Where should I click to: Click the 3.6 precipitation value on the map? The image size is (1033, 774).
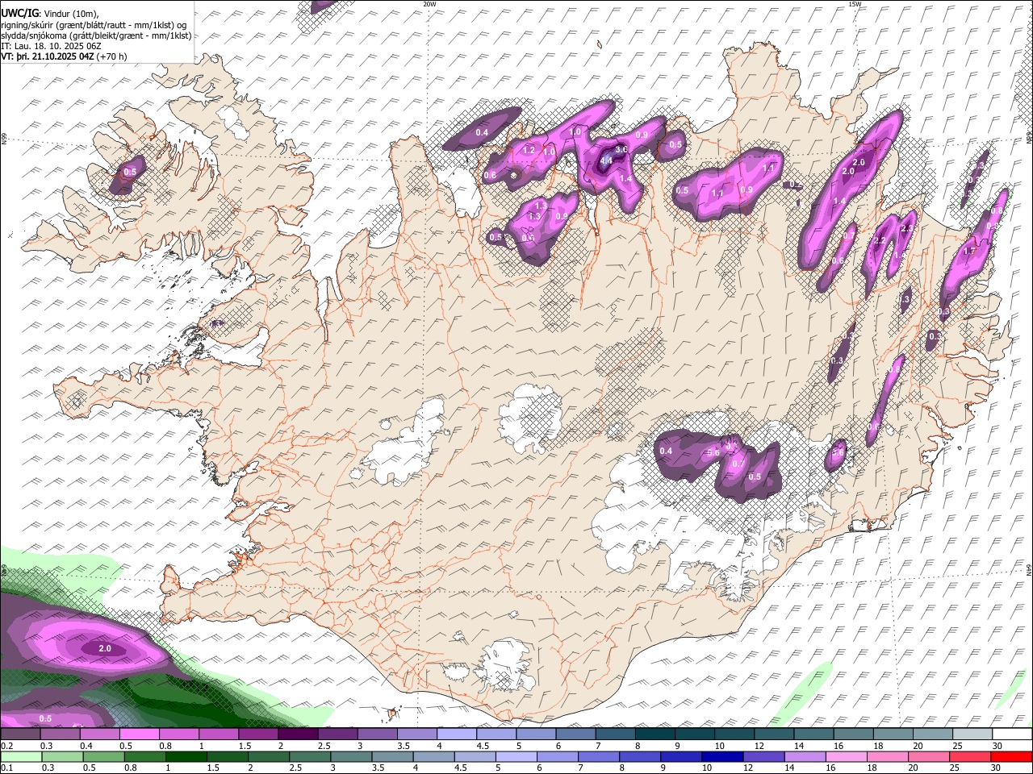(x=621, y=149)
